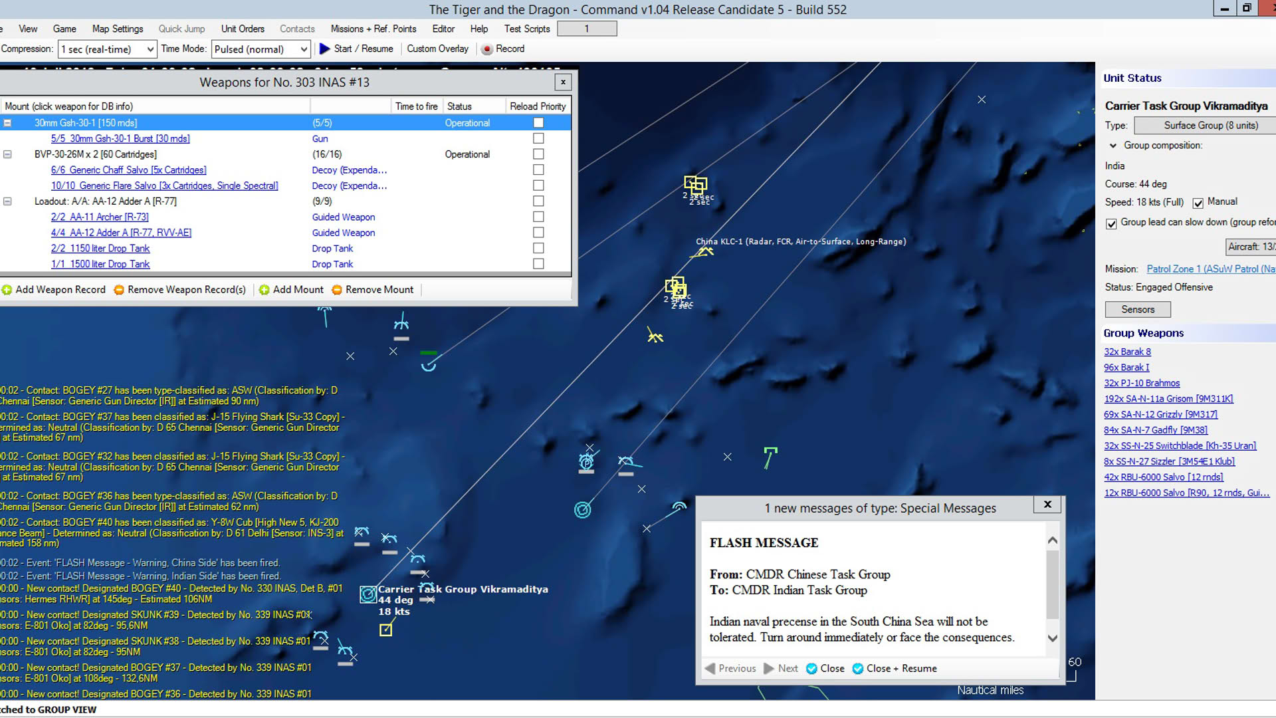Click the Aircraft count button
This screenshot has height=718, width=1276.
1251,247
